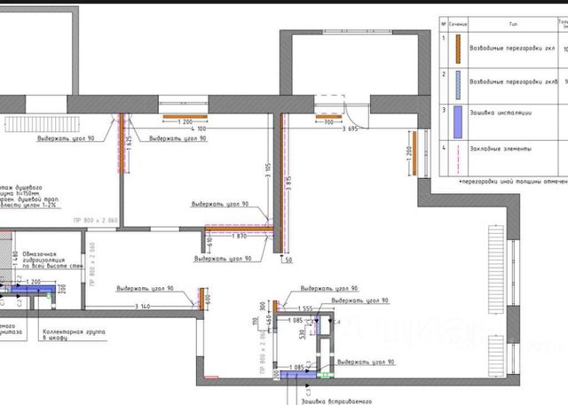Click the "600" vertical dimension
The height and width of the screenshot is (405, 568).
208,299
